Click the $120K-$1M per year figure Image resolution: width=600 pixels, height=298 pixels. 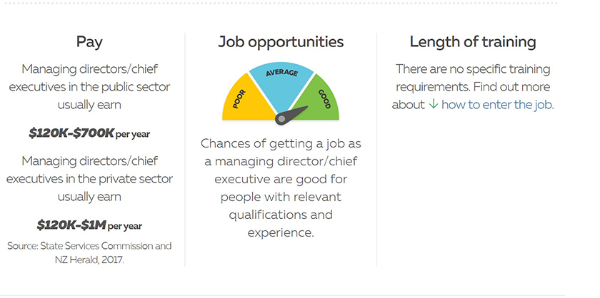(x=89, y=225)
